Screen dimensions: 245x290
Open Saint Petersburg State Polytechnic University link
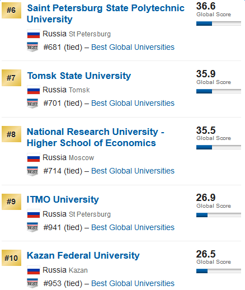tap(106, 13)
